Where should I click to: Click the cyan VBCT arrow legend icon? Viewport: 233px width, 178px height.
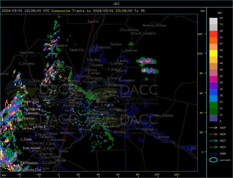pos(213,141)
